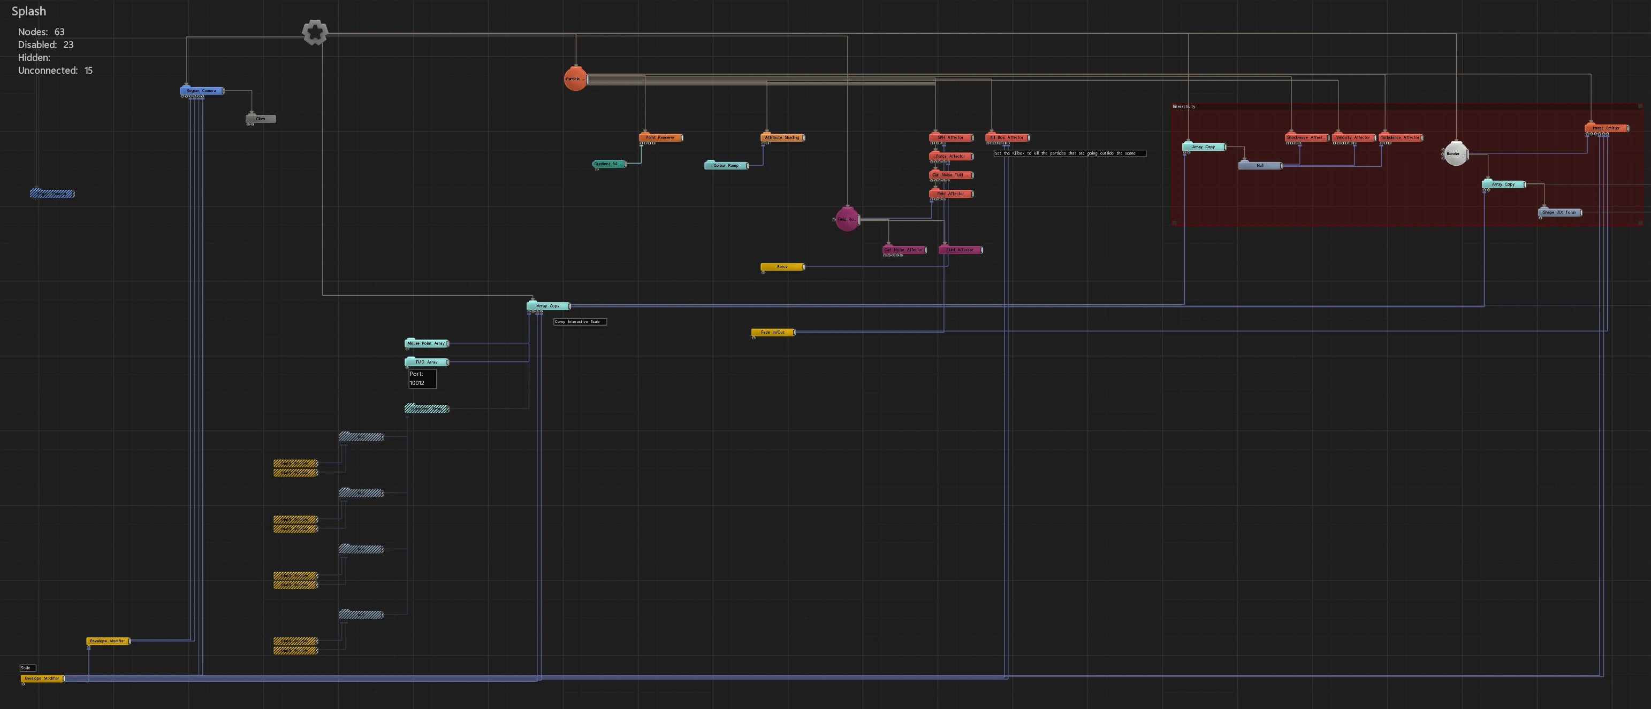
Task: Select the Fade In/Out modifier node
Action: 773,333
